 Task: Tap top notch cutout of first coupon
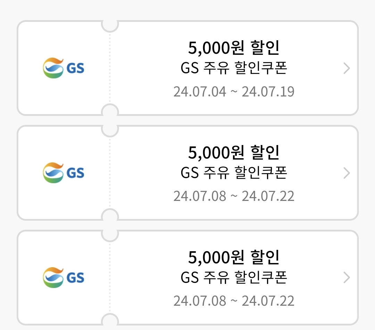(x=110, y=26)
